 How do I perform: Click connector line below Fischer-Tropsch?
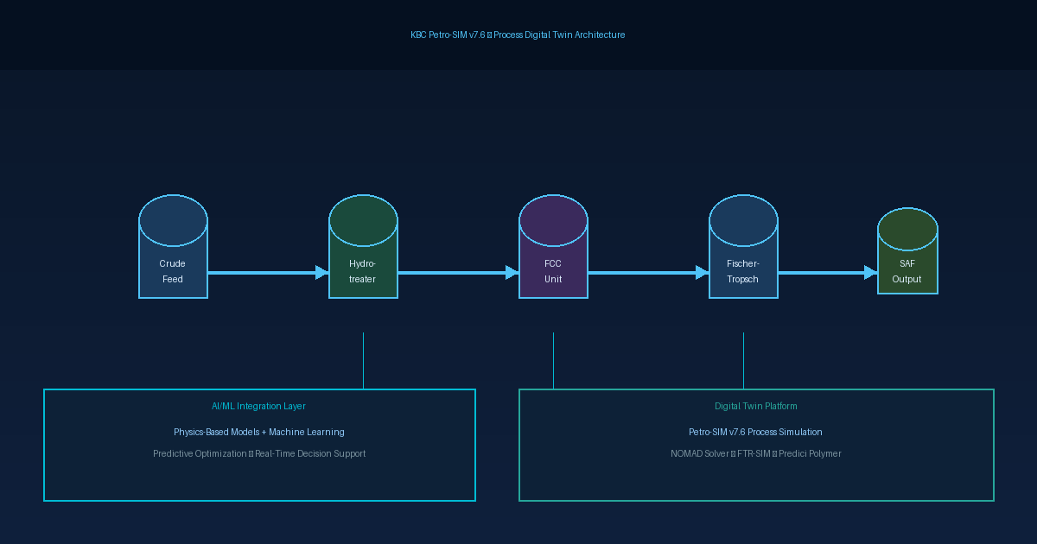tap(743, 361)
